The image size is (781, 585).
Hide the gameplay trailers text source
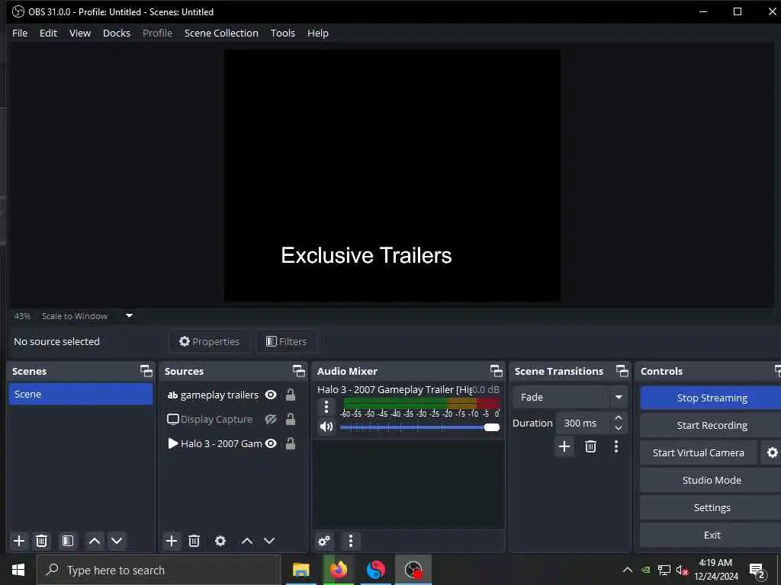pos(271,395)
